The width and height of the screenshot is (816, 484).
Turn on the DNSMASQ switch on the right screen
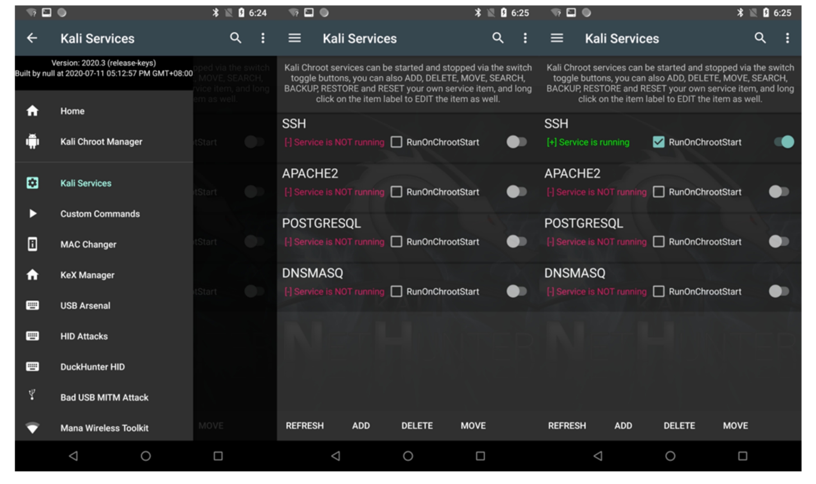[x=779, y=291]
